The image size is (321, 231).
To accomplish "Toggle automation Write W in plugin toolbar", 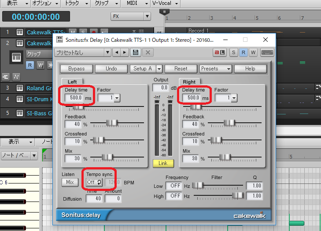I will point(253,52).
